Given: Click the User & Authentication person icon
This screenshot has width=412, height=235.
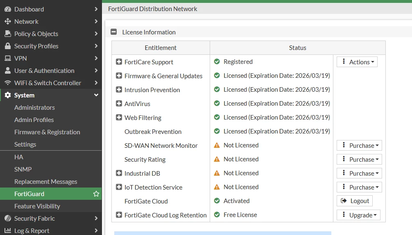Looking at the screenshot, I should [x=8, y=70].
